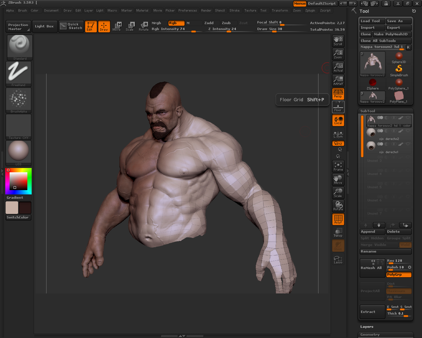Expand the bottom tray divider arrows
The image size is (422, 338).
coord(182,336)
